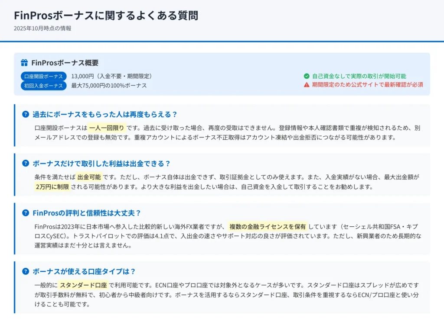Screen dimensions: 444x331
Task: Click the gift icon beside FinProsボーナス概要
Action: tap(24, 63)
